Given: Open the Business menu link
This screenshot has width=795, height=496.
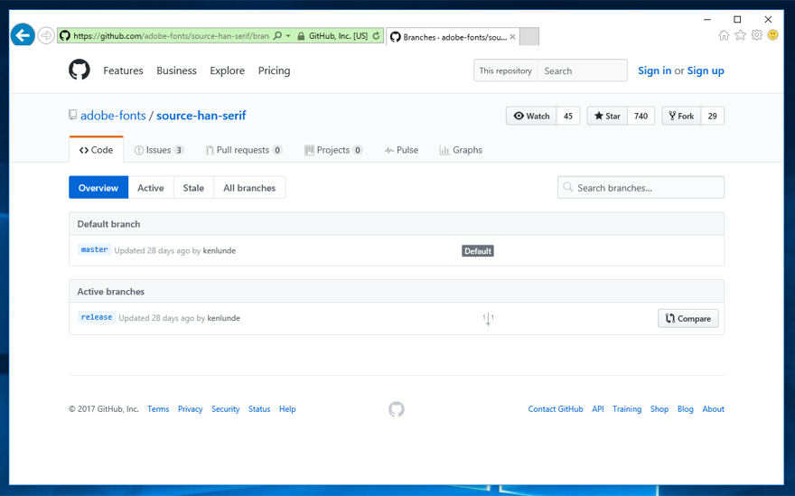Looking at the screenshot, I should 176,70.
